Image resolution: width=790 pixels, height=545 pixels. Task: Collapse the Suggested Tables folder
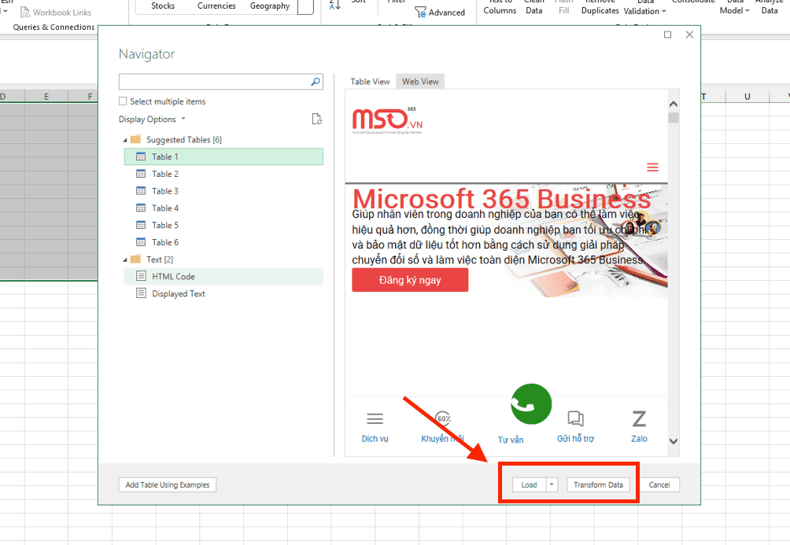pos(125,140)
